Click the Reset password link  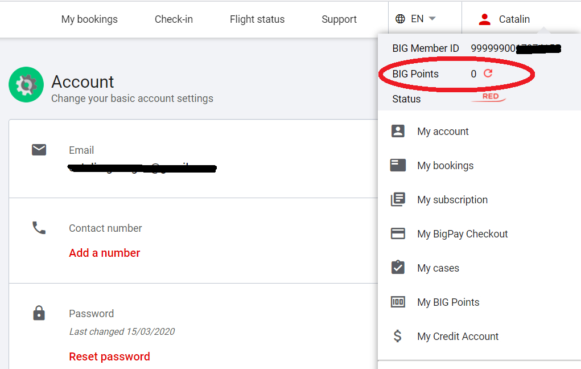[109, 356]
